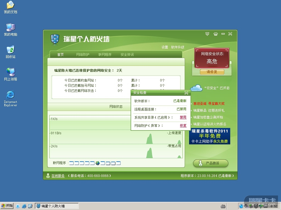This screenshot has height=210, width=281.
Task: Close the Rising firewall main window
Action: 230,34
